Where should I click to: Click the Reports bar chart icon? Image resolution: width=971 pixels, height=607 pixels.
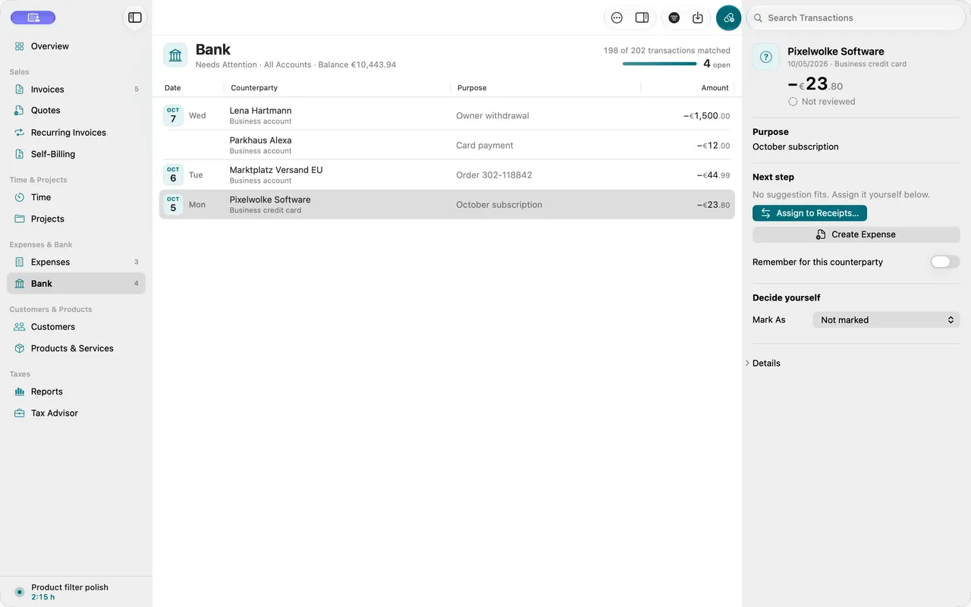20,392
